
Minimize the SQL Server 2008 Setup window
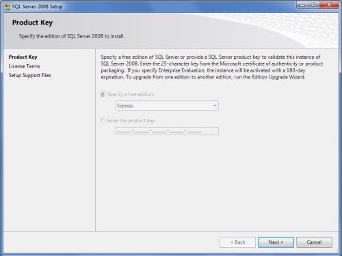tap(302, 5)
